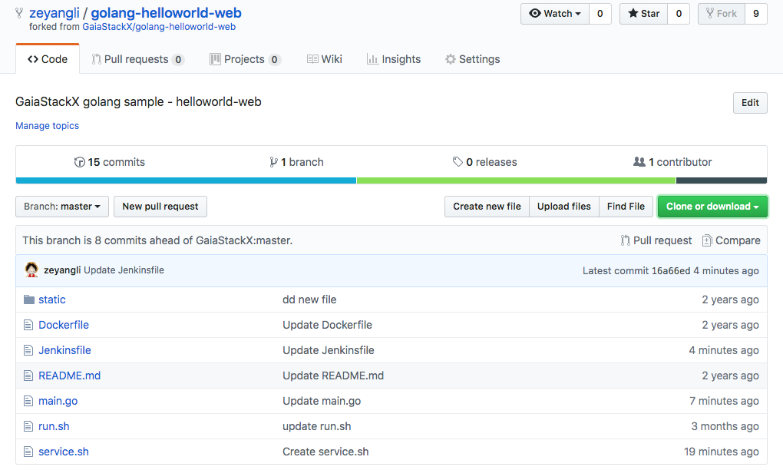Switch to the Pull requests tab
Screen dimensions: 783x470
pyautogui.click(x=137, y=59)
